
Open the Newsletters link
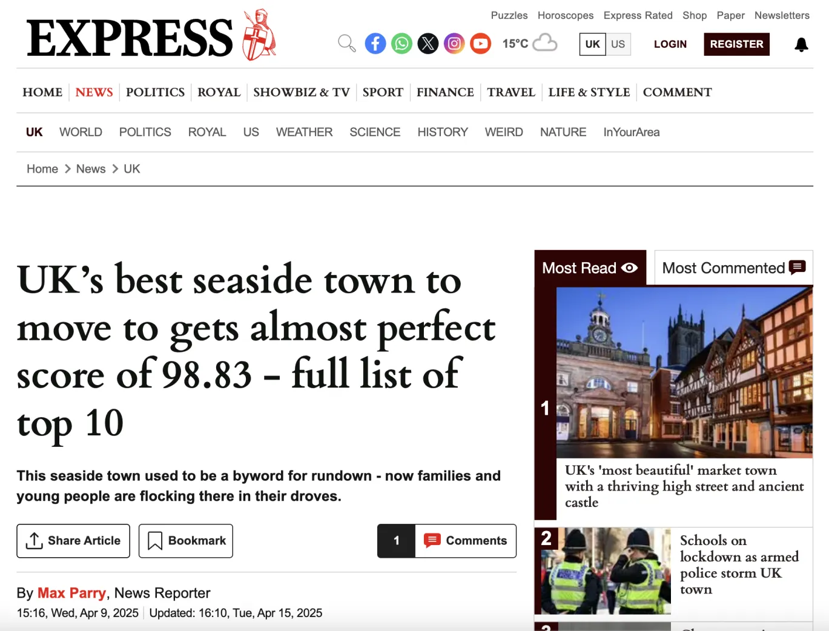coord(782,15)
